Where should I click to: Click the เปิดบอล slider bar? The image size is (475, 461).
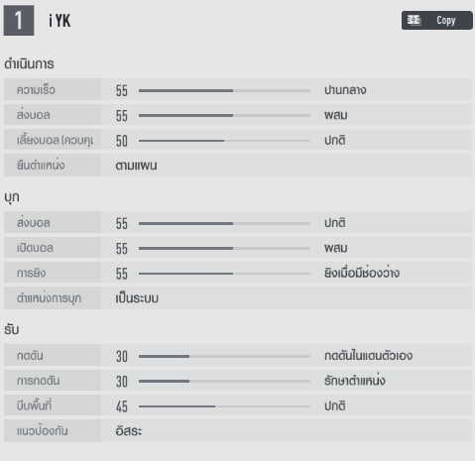pos(224,248)
